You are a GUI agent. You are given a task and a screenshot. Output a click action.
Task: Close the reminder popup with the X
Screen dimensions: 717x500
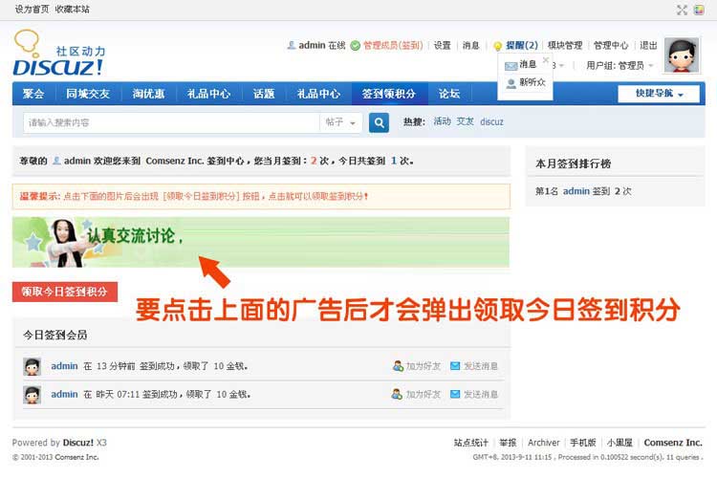pos(546,60)
